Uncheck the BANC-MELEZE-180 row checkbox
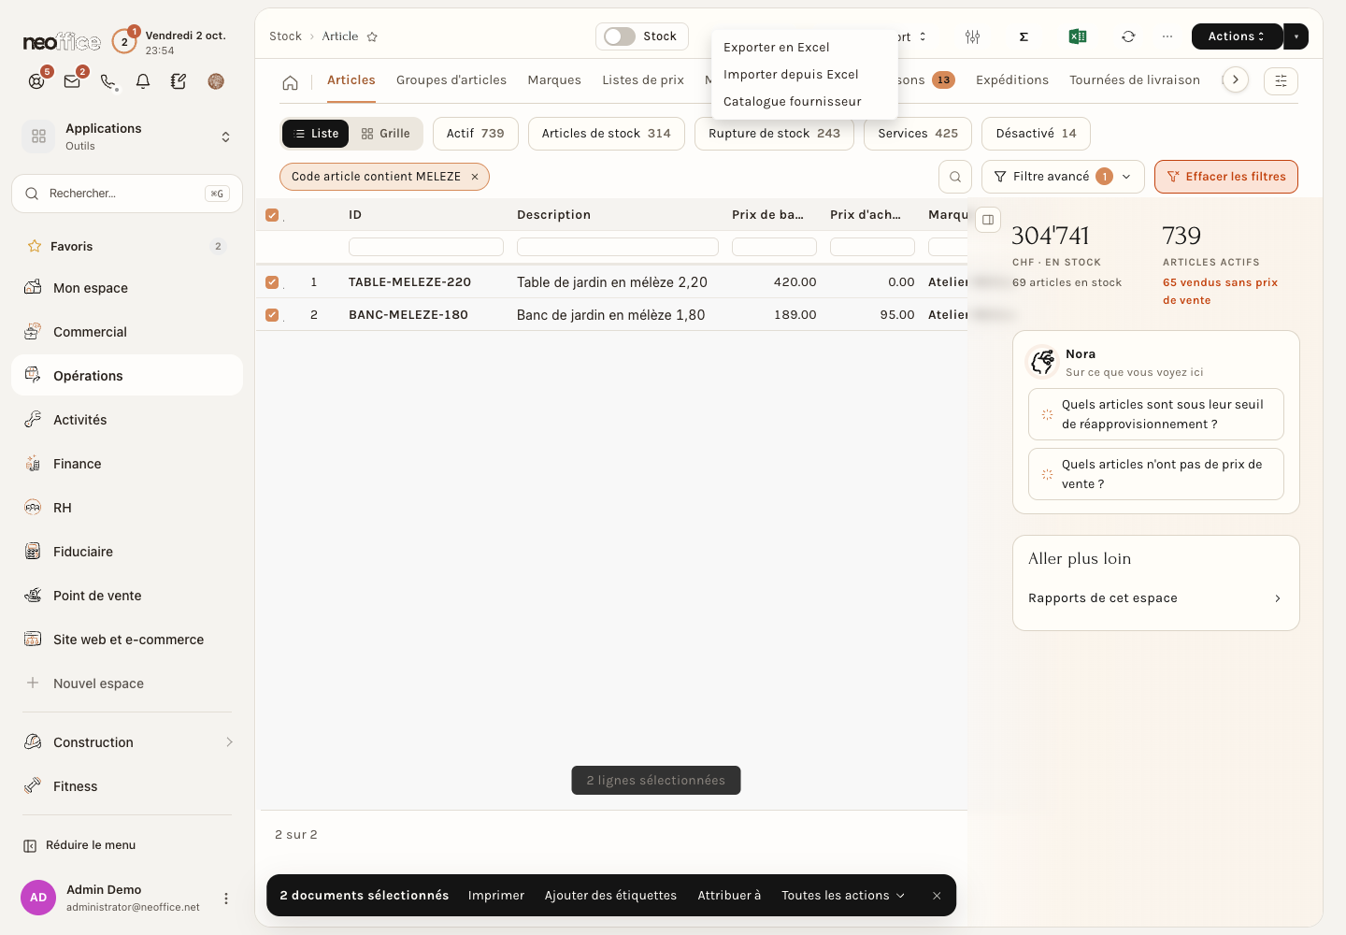This screenshot has height=935, width=1346. (272, 314)
